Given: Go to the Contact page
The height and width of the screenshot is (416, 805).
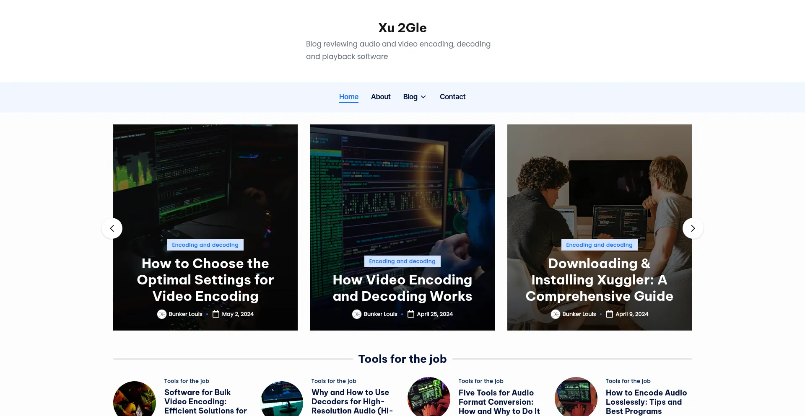Looking at the screenshot, I should [452, 97].
